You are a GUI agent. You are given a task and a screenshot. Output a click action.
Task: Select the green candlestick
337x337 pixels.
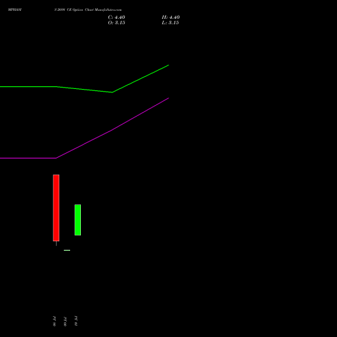78,220
